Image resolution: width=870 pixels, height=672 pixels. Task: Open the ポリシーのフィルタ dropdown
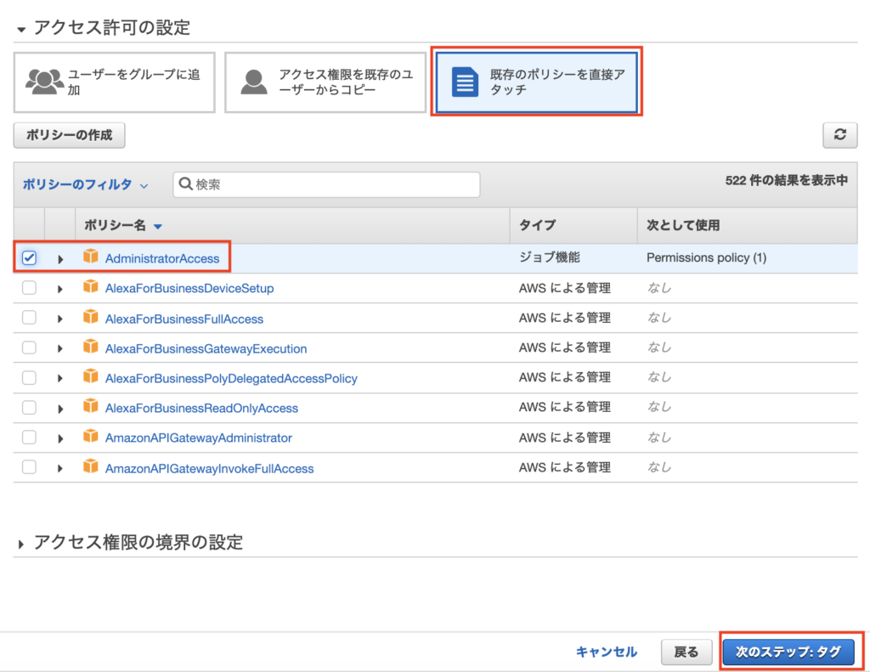click(85, 184)
